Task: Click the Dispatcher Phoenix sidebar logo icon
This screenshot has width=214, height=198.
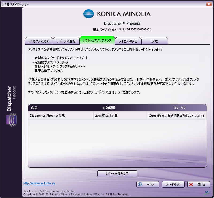Action: [x=12, y=120]
